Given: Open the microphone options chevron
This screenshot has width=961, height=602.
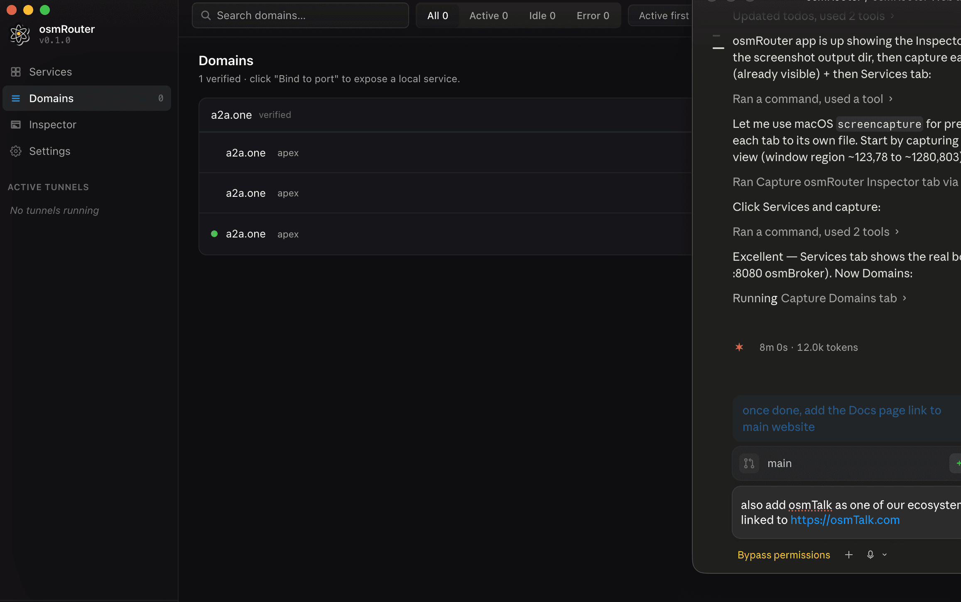Looking at the screenshot, I should click(x=885, y=555).
